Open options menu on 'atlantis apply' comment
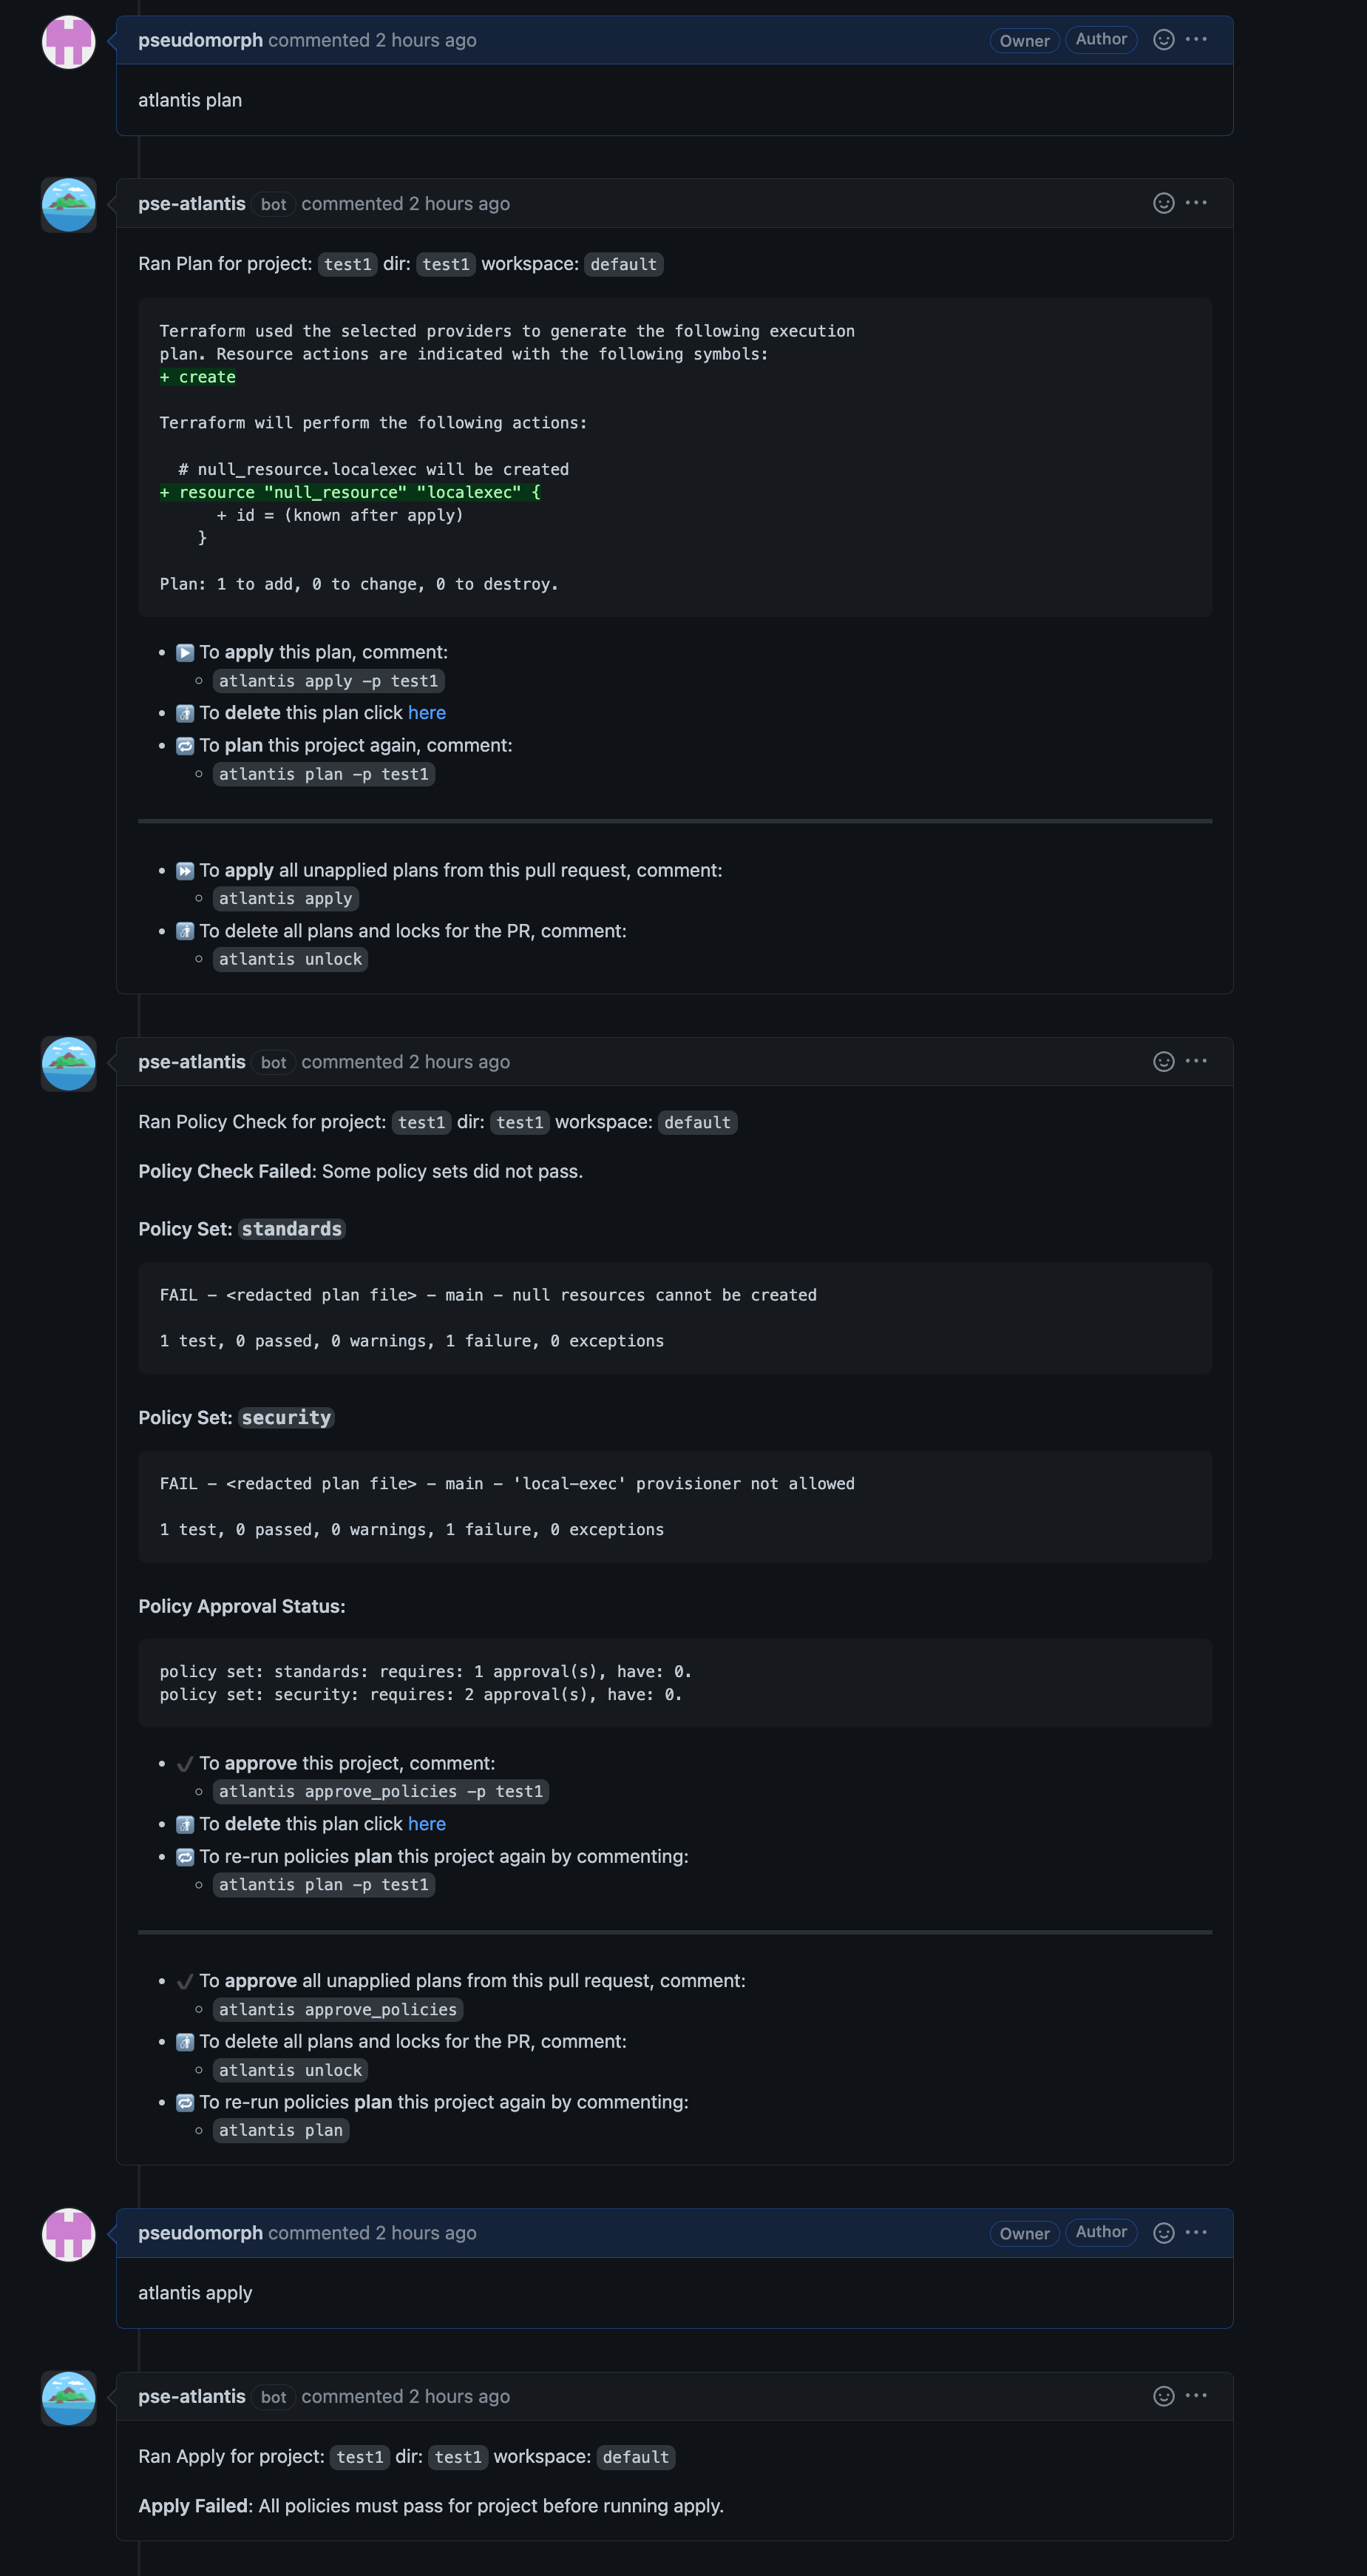1367x2576 pixels. pyautogui.click(x=1196, y=2232)
